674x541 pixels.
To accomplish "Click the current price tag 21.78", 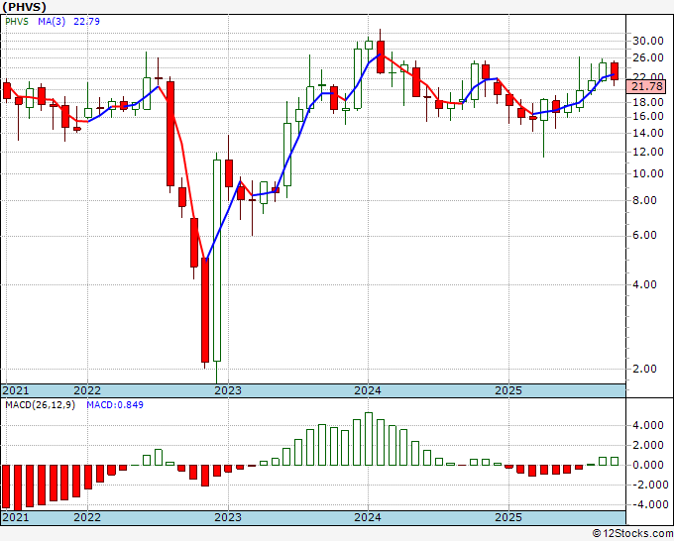I will tap(647, 86).
